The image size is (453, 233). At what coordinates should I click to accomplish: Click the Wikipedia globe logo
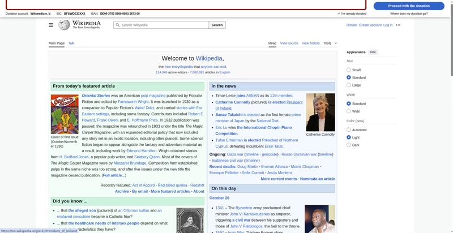point(63,25)
